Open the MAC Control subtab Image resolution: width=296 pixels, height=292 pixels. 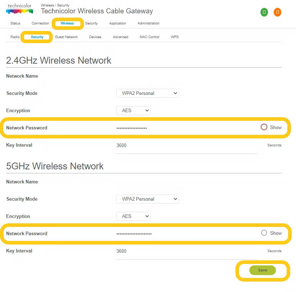pos(149,37)
